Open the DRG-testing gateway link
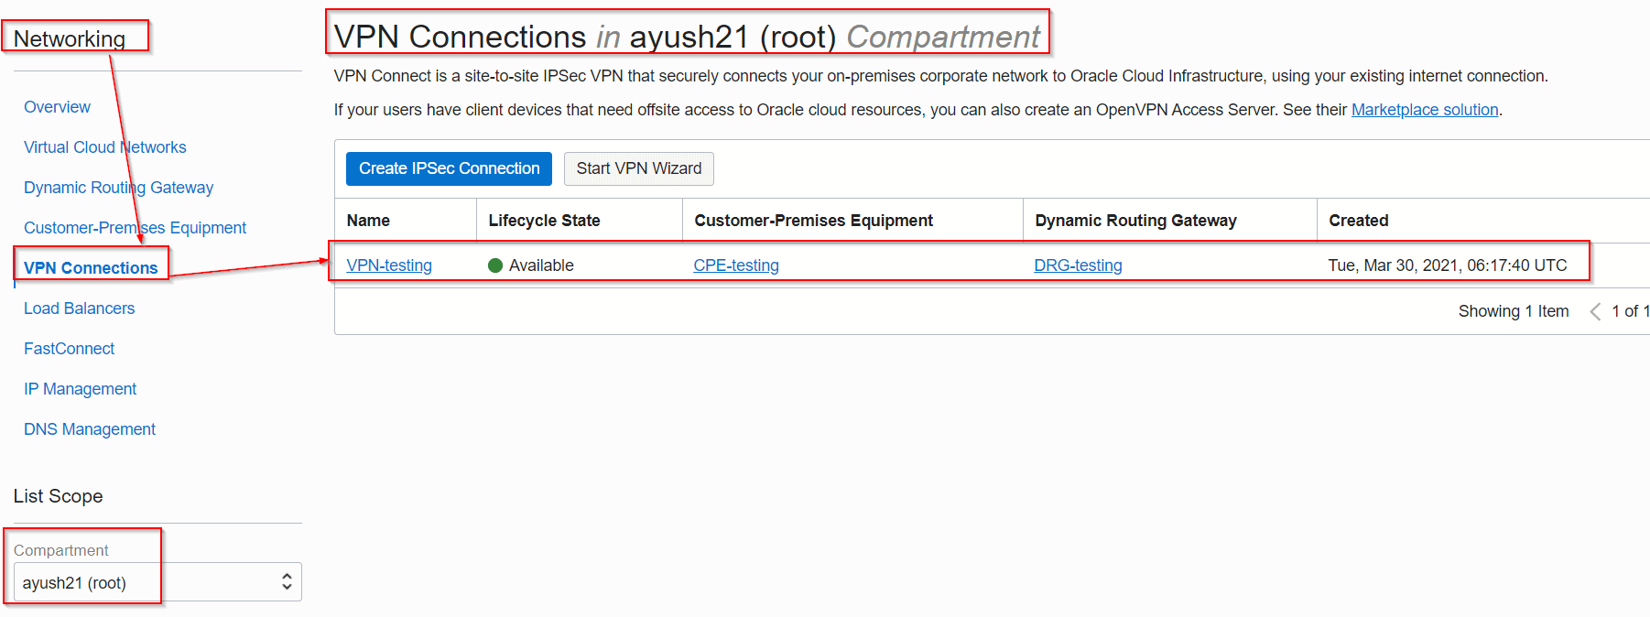 [x=1078, y=265]
